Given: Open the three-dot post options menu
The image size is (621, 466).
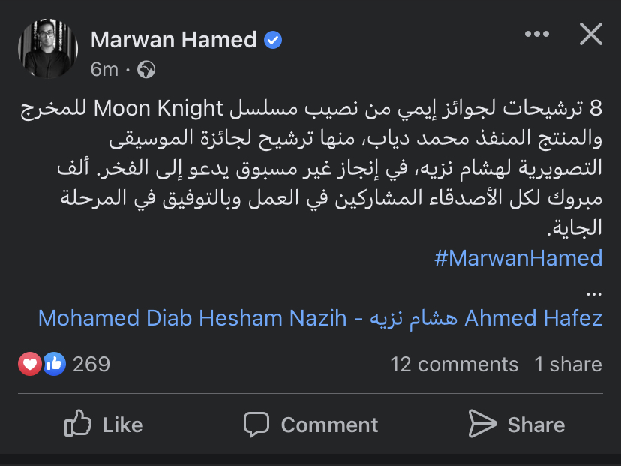Looking at the screenshot, I should [537, 35].
